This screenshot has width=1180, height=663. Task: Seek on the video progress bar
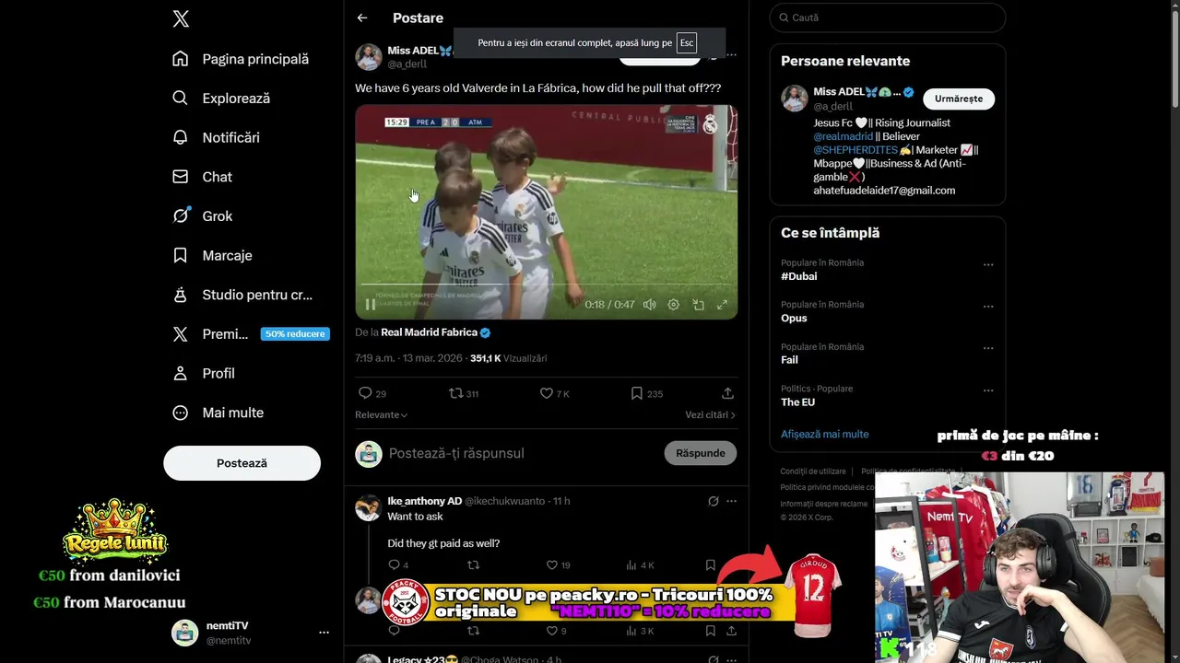pos(547,284)
